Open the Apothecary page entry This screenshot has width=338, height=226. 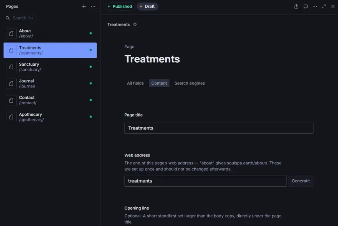[x=50, y=117]
